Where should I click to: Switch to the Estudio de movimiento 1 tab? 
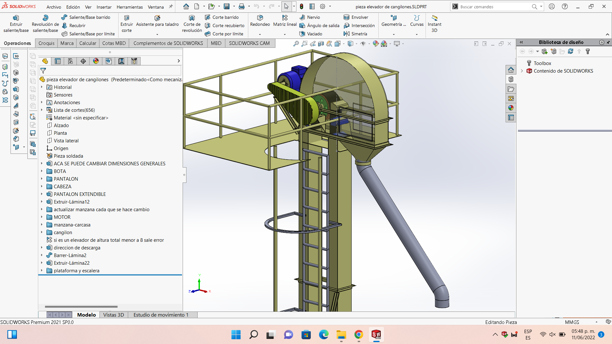(x=161, y=315)
